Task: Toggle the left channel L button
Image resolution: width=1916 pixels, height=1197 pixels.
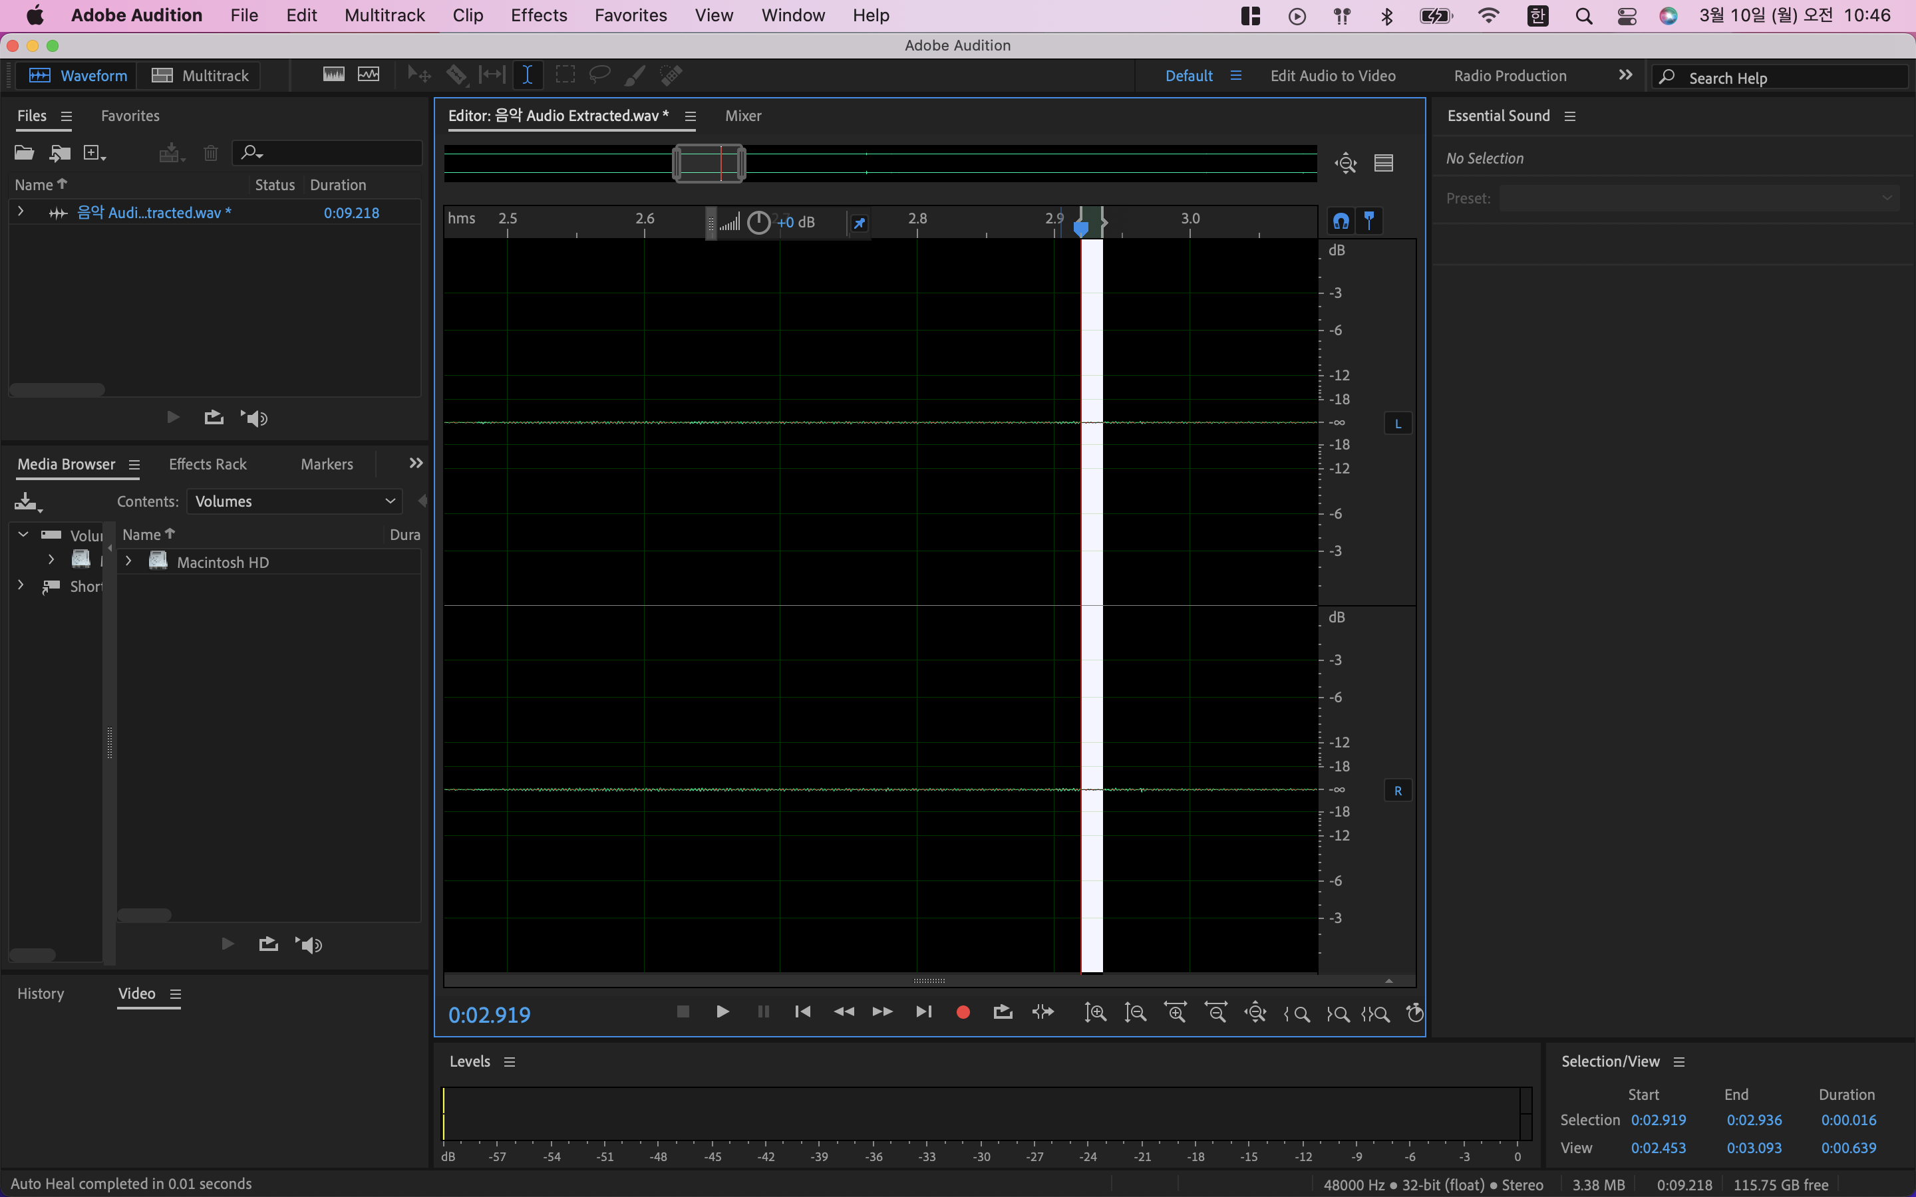Action: (x=1397, y=424)
